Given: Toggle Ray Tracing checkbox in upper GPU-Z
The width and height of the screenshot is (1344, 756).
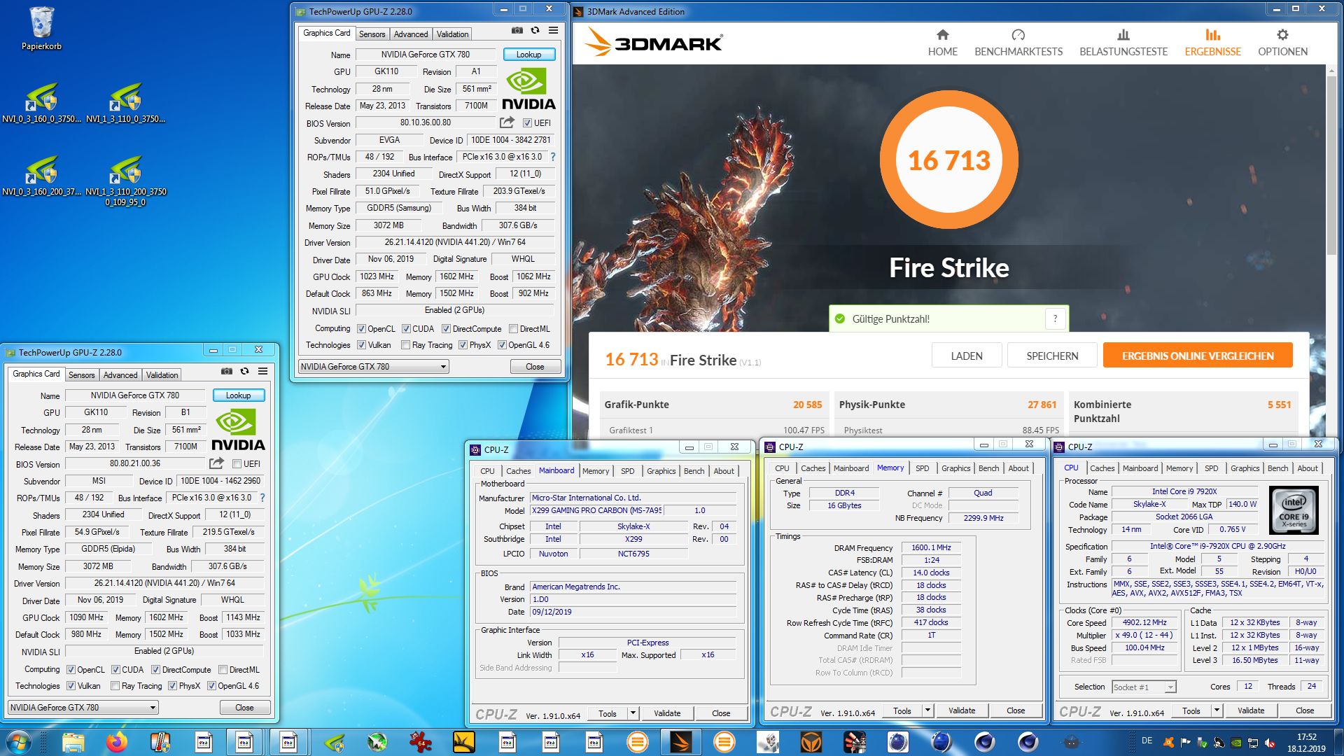Looking at the screenshot, I should click(x=405, y=345).
